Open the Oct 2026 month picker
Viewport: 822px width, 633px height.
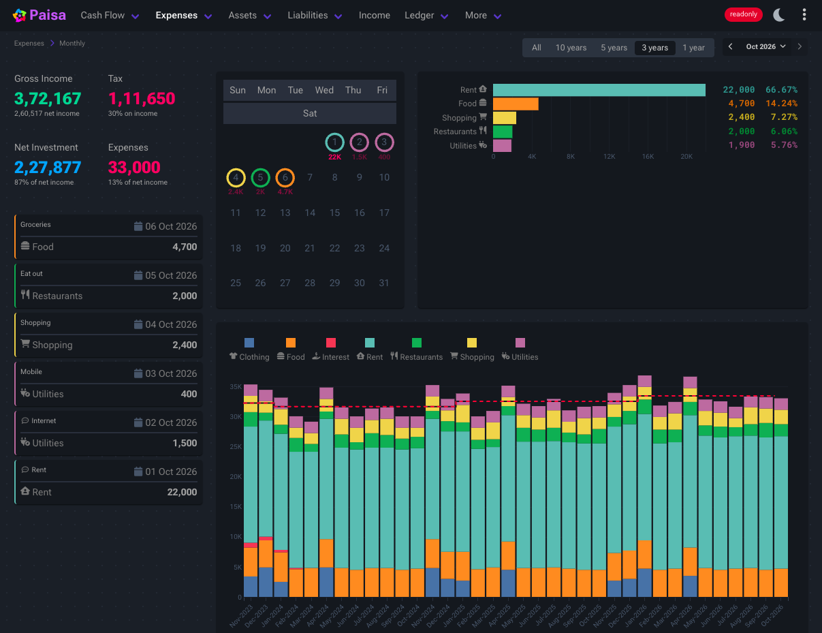click(x=765, y=47)
